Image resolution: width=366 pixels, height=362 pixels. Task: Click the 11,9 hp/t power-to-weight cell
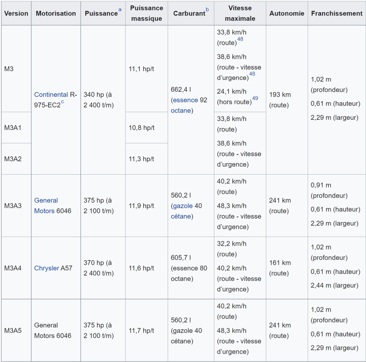[141, 206]
